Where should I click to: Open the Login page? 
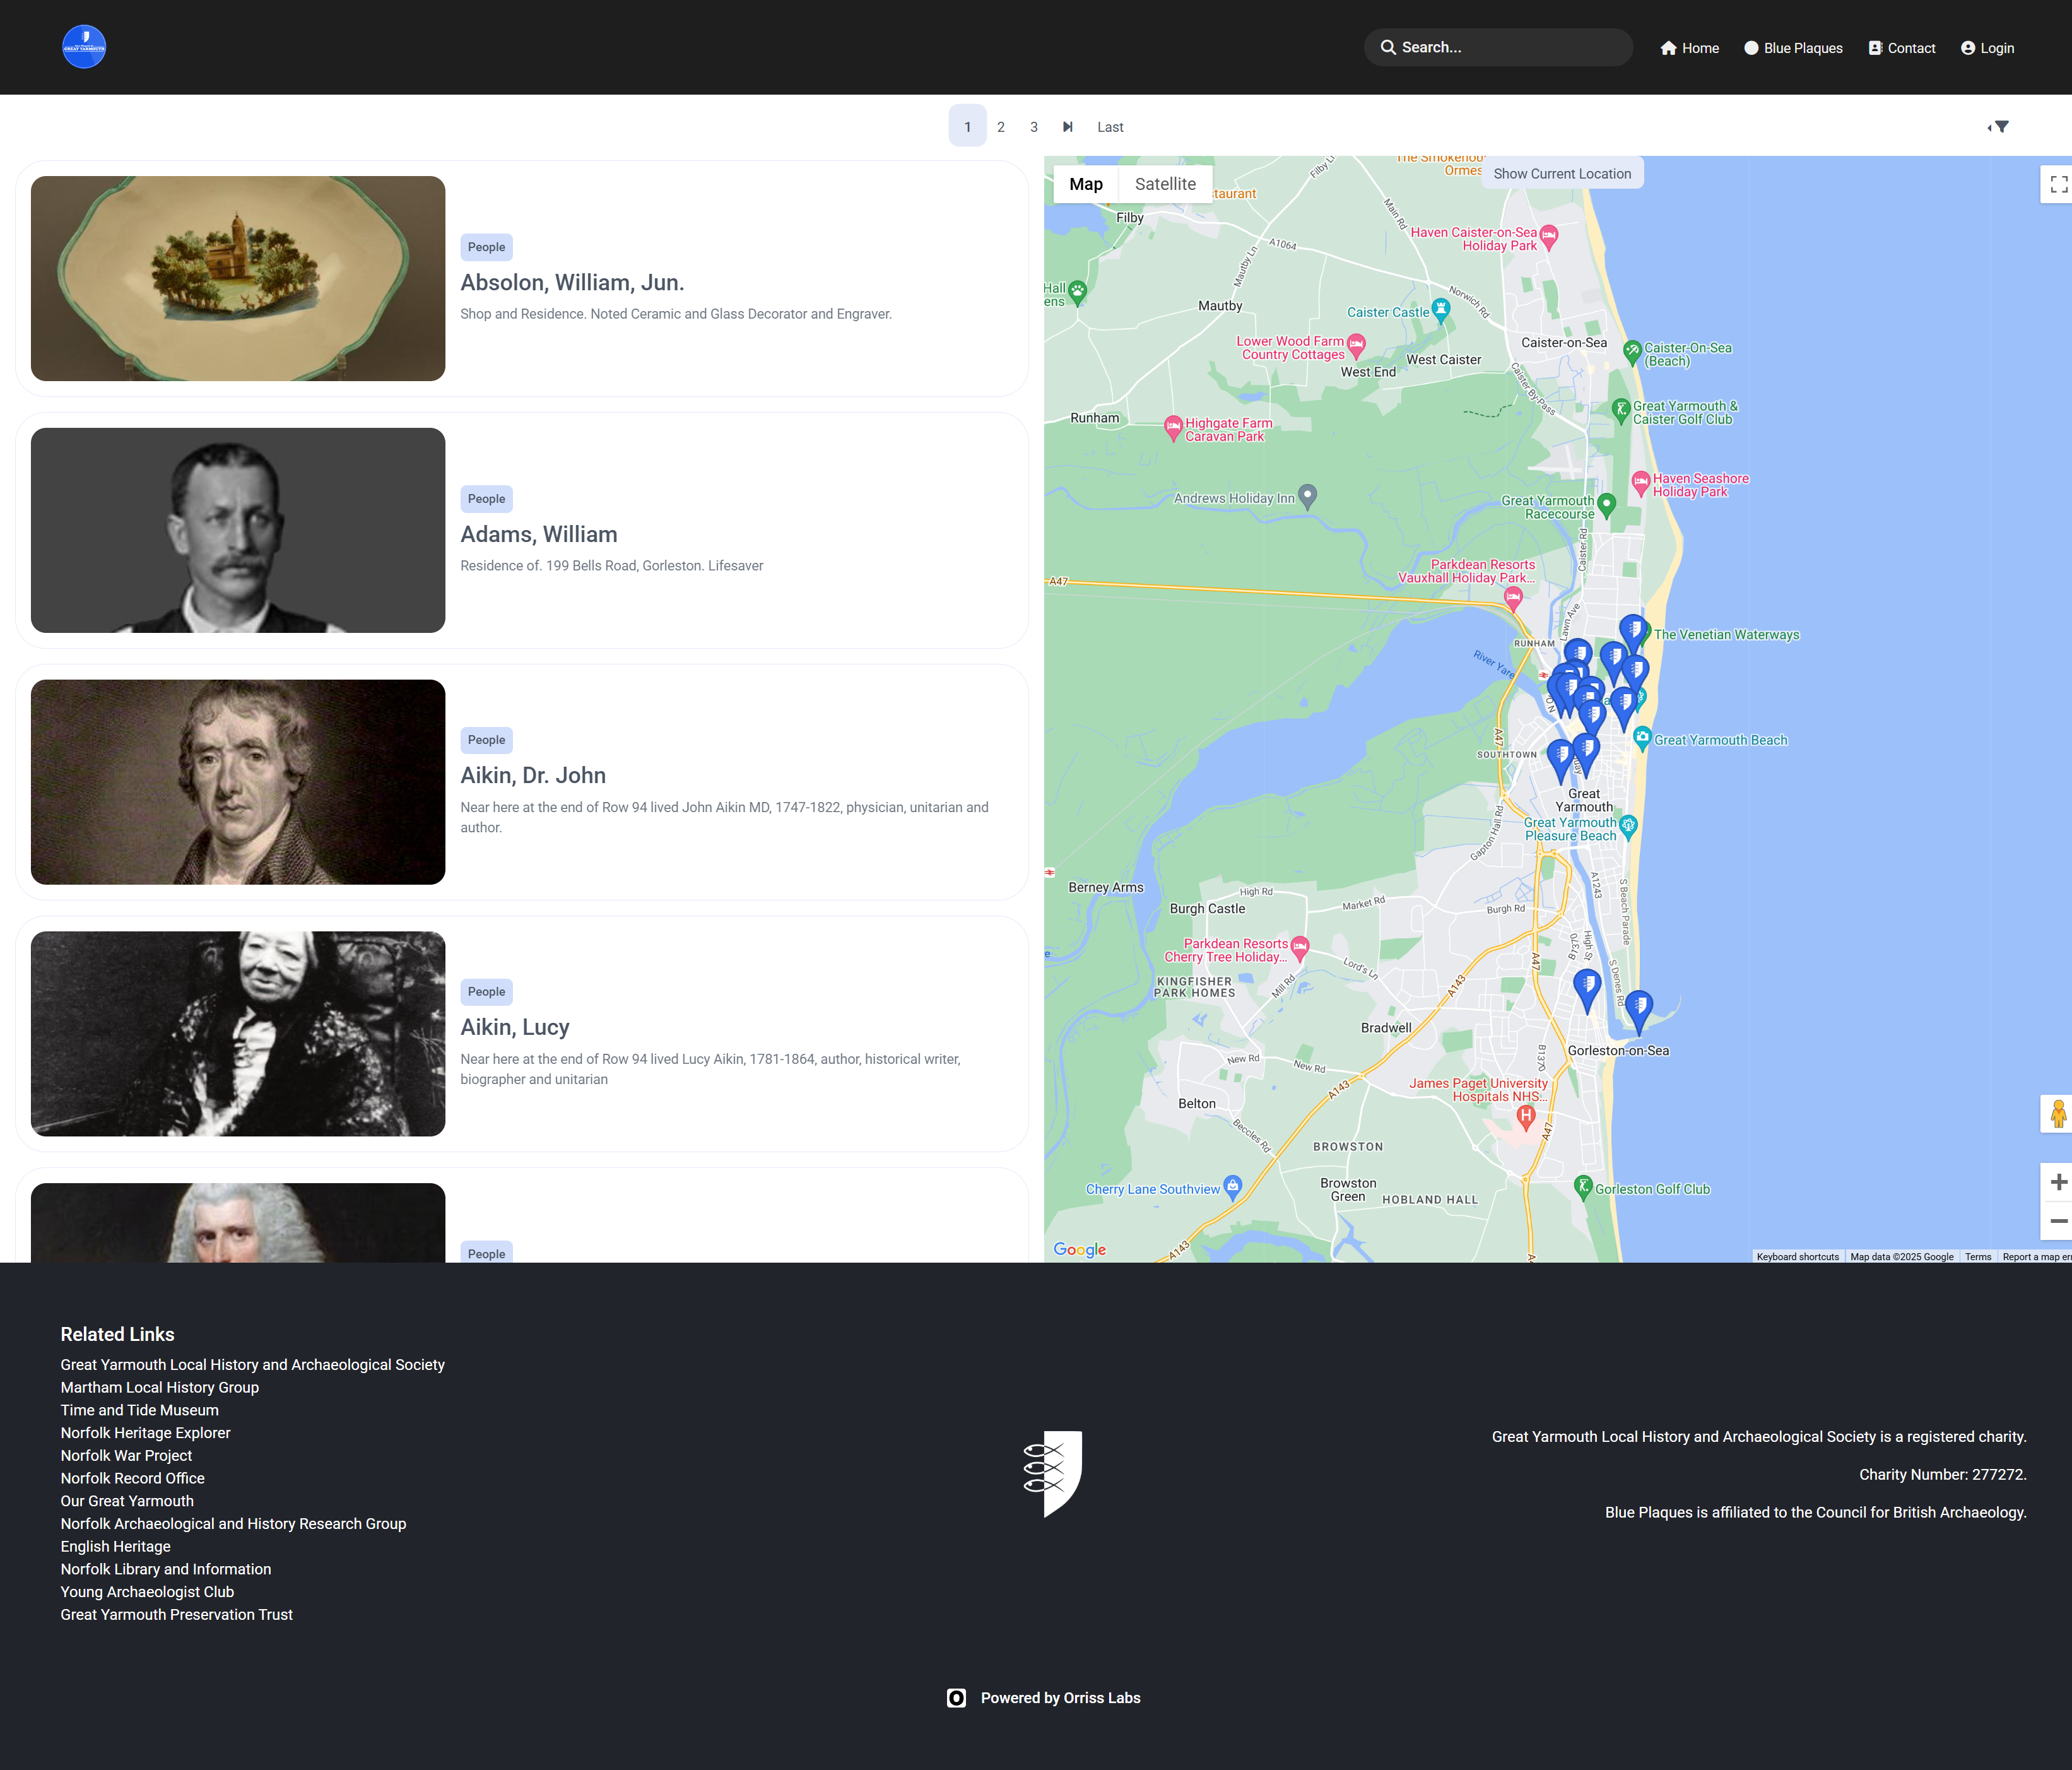tap(1987, 48)
